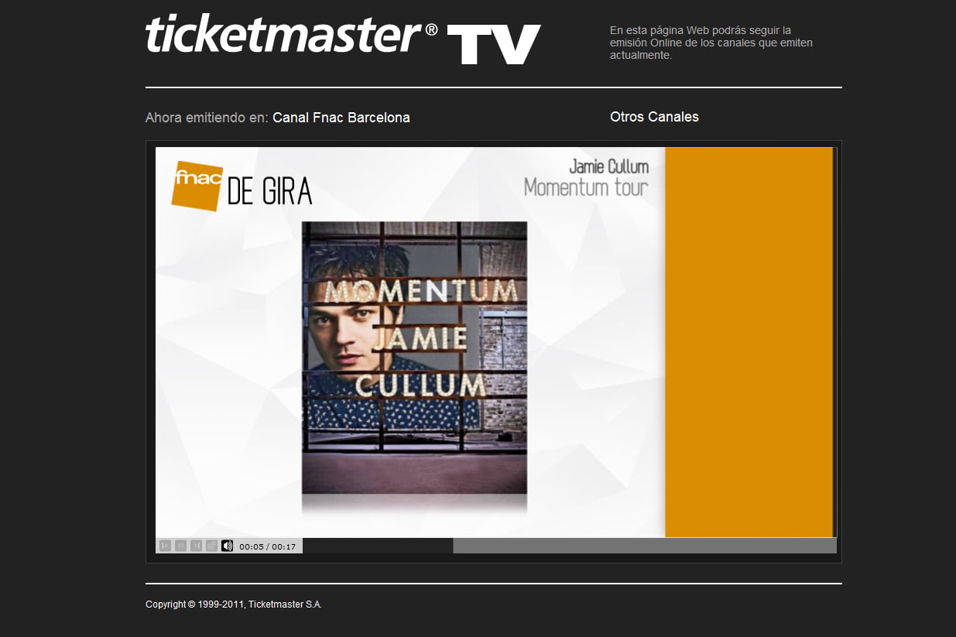The height and width of the screenshot is (637, 956).
Task: Click the video progress bar
Action: [570, 546]
